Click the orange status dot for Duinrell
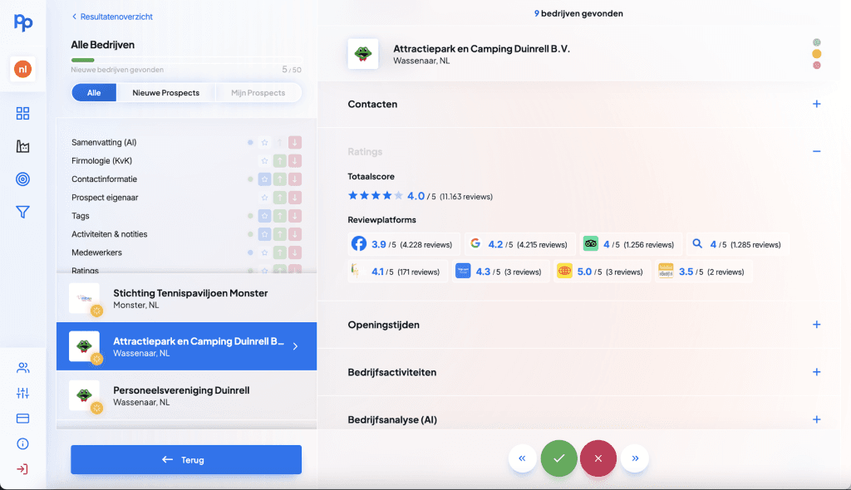Viewport: 851px width, 490px height. 817,54
